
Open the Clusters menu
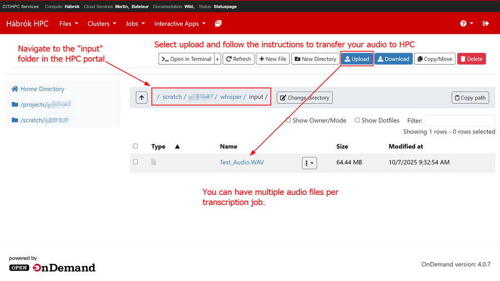pos(102,24)
